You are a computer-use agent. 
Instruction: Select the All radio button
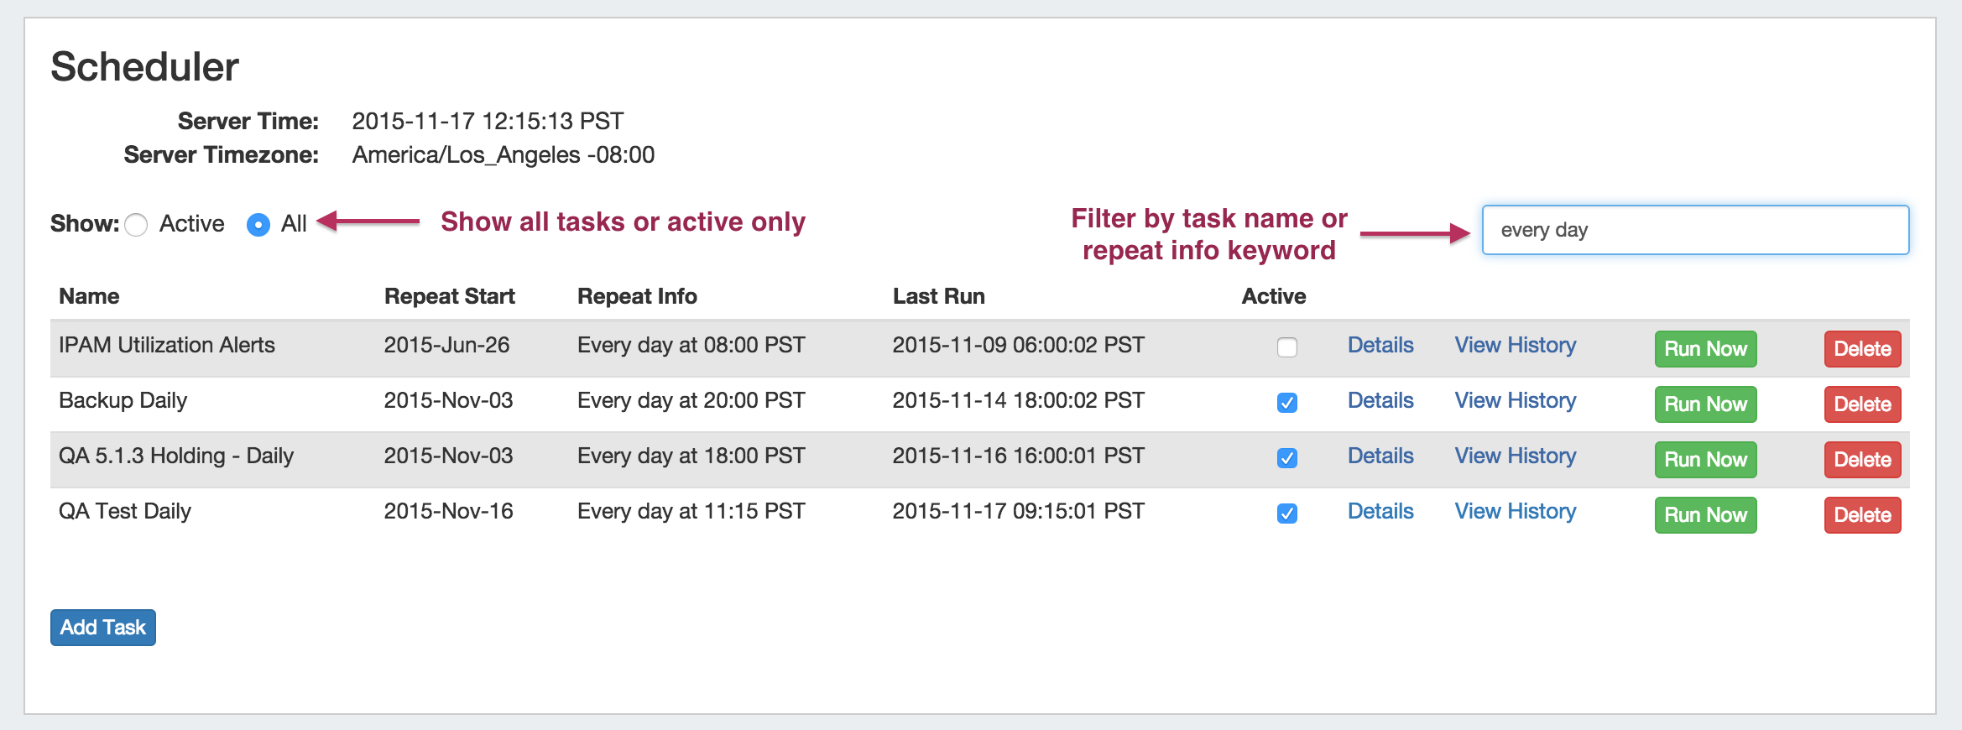[258, 225]
